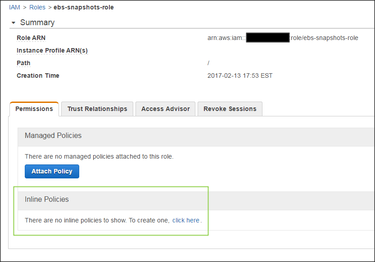Select the Role ARN label
The width and height of the screenshot is (375, 262).
coord(31,38)
